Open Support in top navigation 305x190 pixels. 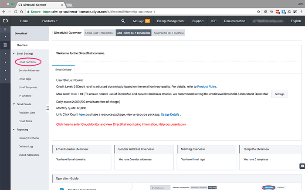pyautogui.click(x=198, y=21)
